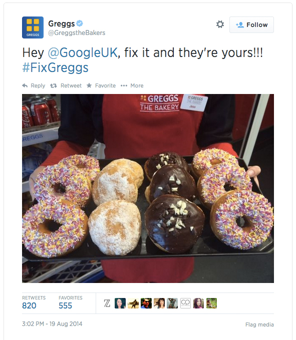This screenshot has width=296, height=340.
Task: Click the Greggs profile logo avatar
Action: click(33, 27)
